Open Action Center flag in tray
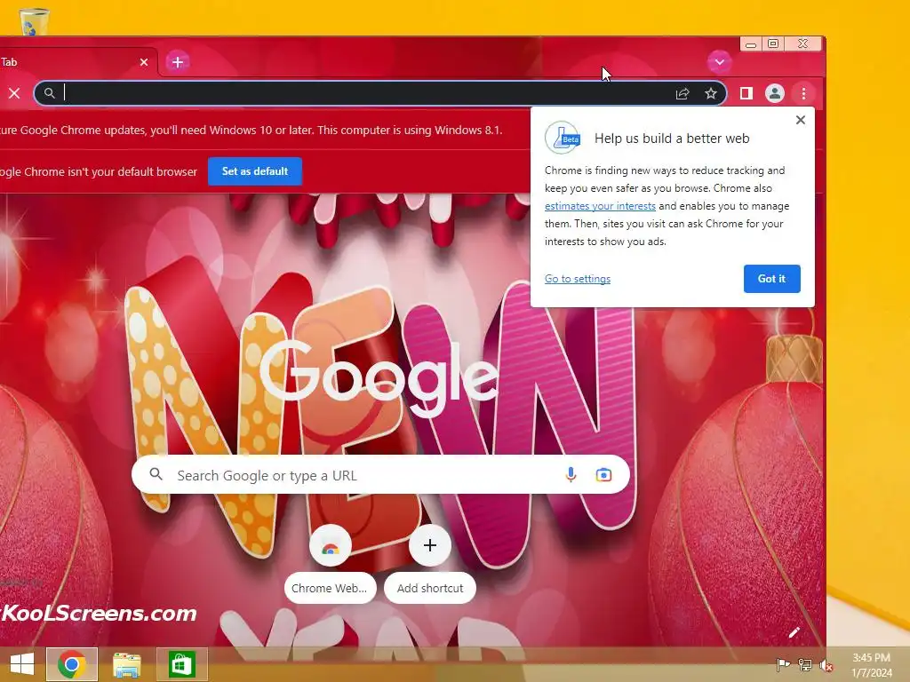The width and height of the screenshot is (910, 682). coord(783,665)
